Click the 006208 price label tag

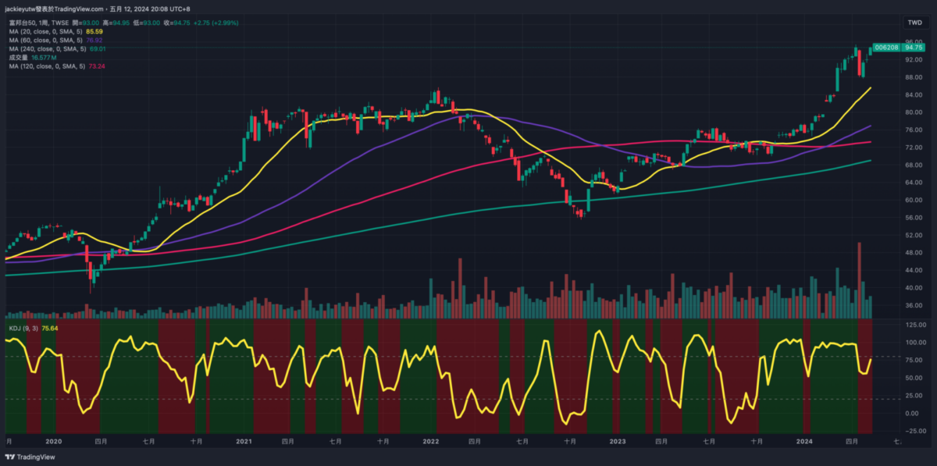(885, 47)
